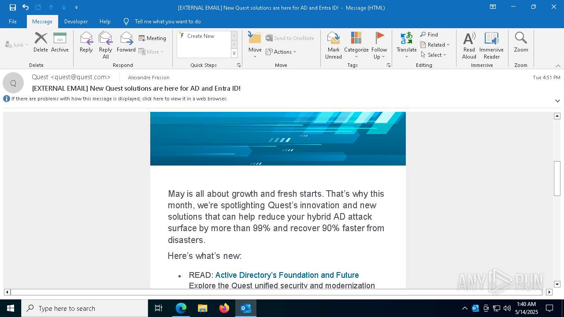Click the horizontal scrollbar right arrow
Viewport: 564px width, 317px height.
coord(549,292)
